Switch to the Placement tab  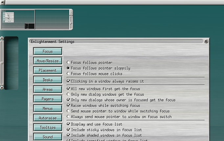(48, 70)
